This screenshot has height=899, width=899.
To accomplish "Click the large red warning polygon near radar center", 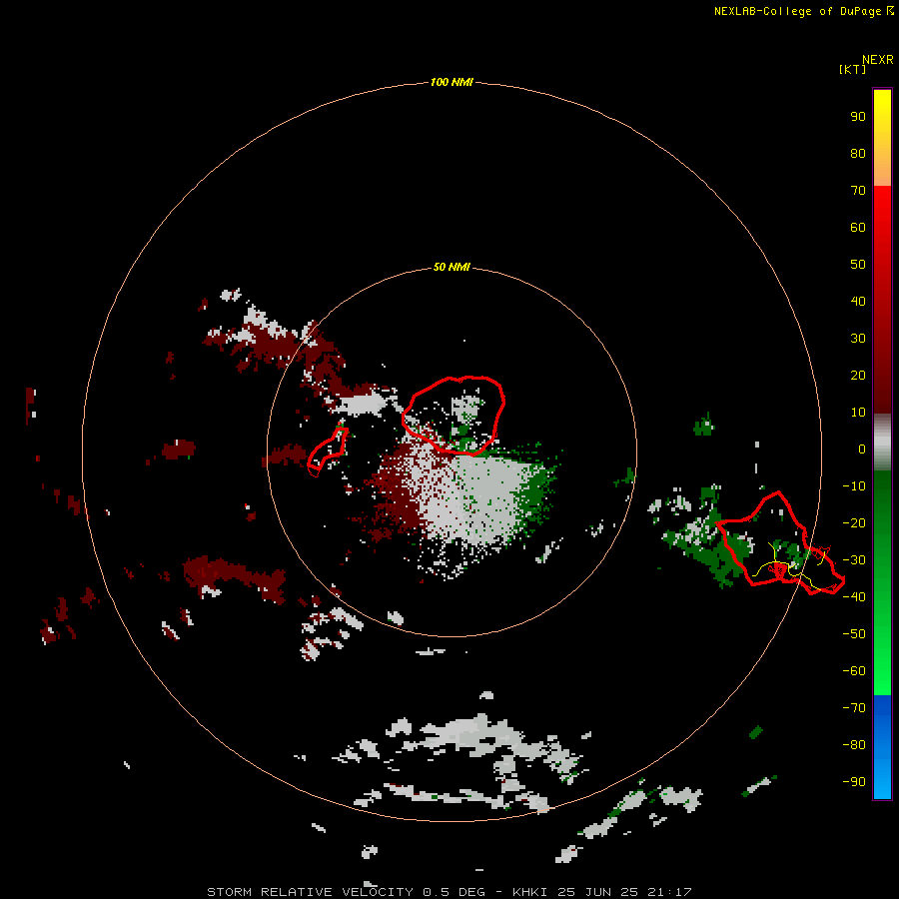I will click(452, 416).
